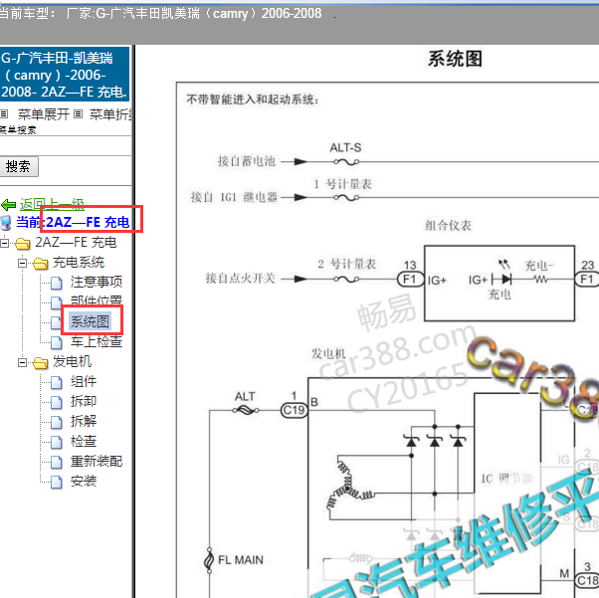Open the 车上检查 tree item
The width and height of the screenshot is (599, 598).
97,341
